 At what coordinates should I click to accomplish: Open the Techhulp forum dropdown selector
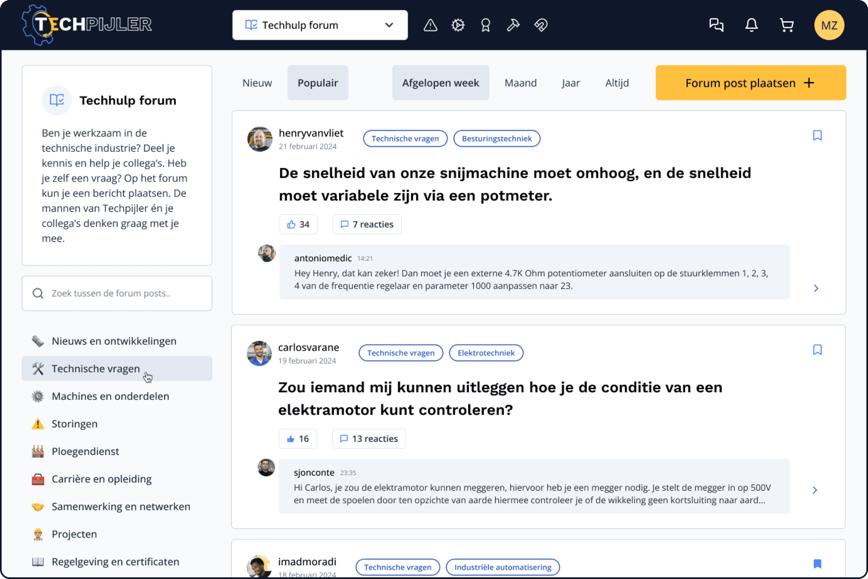(320, 25)
